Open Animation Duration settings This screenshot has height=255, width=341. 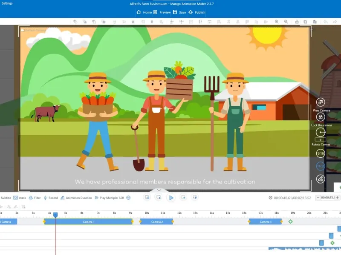76,198
